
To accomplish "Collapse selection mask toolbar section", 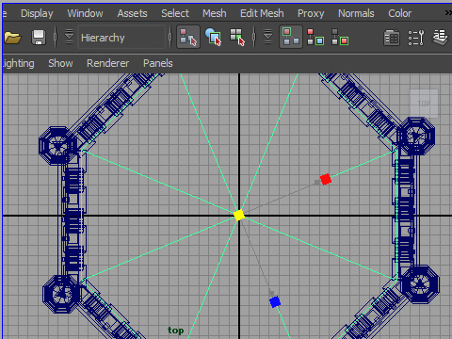I will [267, 37].
